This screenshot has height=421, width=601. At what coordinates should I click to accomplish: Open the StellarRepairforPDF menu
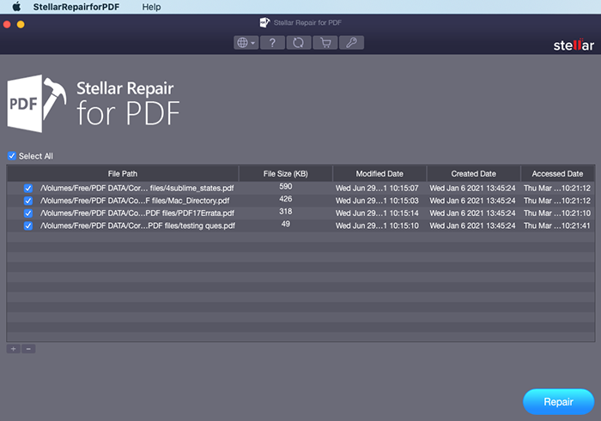click(x=76, y=7)
